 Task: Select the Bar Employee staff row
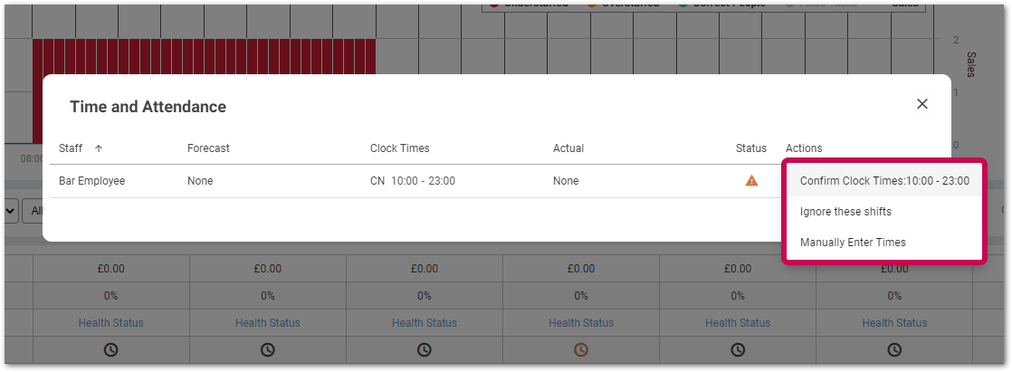91,181
